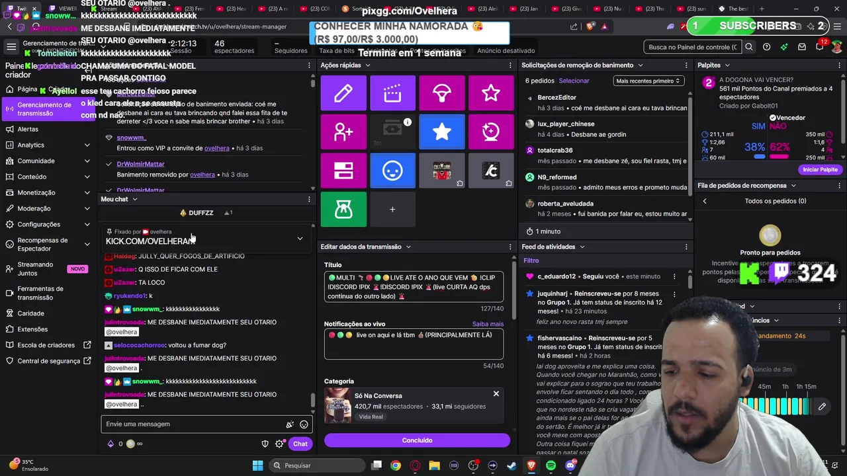Click Iniciar Palpite button

pos(820,170)
